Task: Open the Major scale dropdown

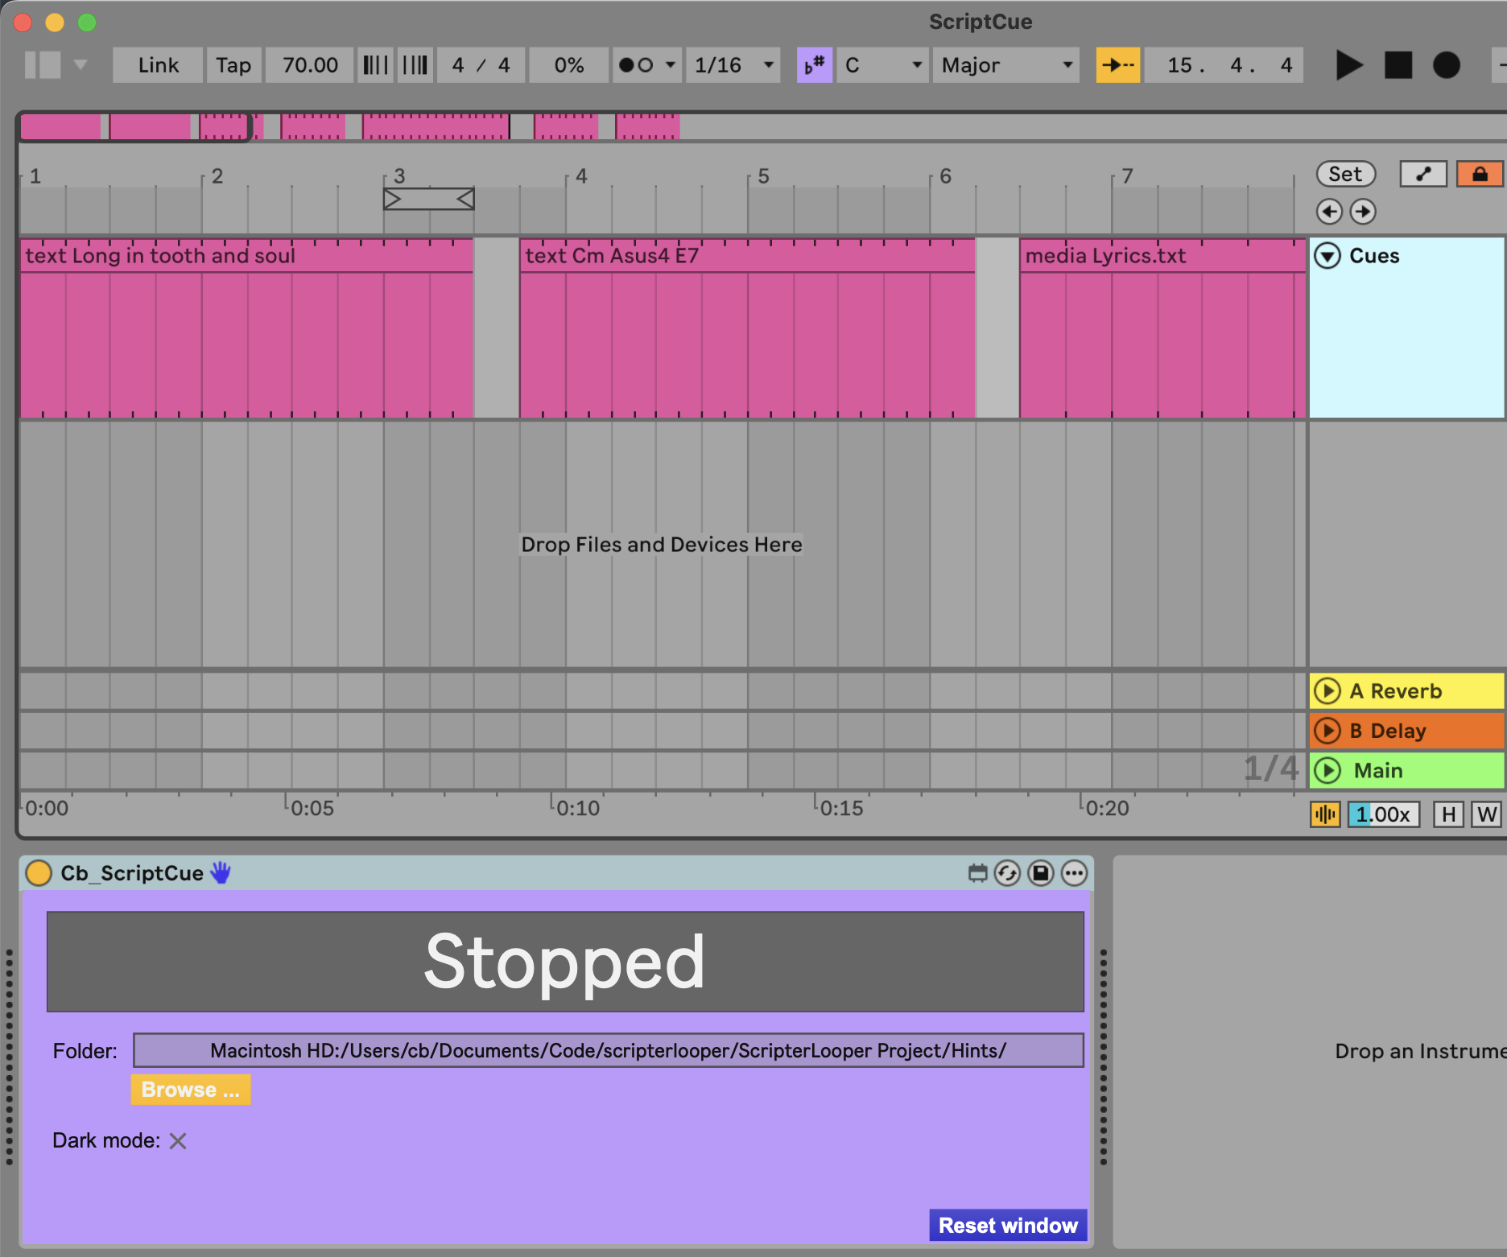Action: 1005,65
